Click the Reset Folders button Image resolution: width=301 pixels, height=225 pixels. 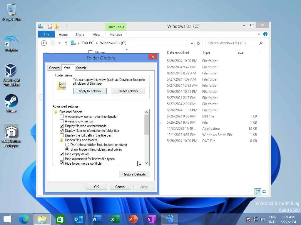tap(128, 91)
